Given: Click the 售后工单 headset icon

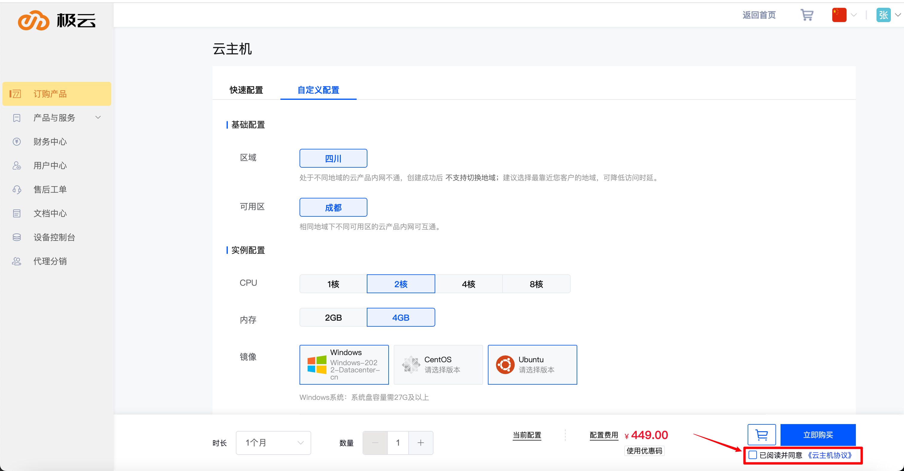Looking at the screenshot, I should tap(16, 190).
